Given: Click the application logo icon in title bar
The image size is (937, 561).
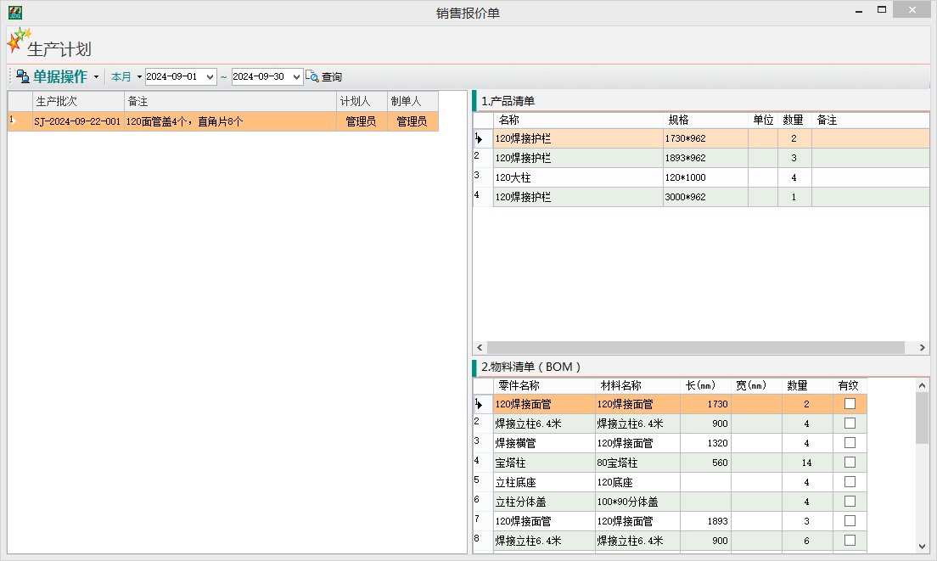Looking at the screenshot, I should tap(15, 13).
